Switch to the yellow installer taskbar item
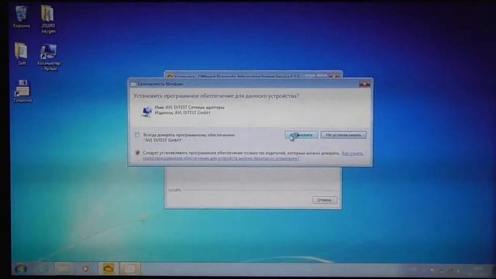496x279 pixels. point(108,269)
